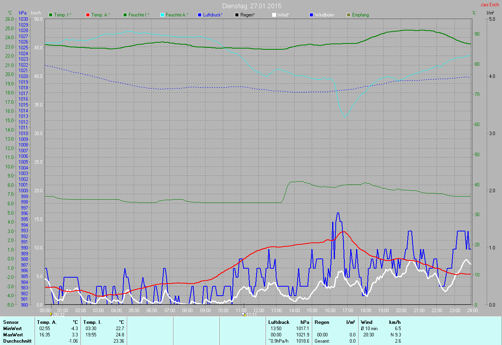Image resolution: width=502 pixels, height=345 pixels.
Task: Click the chart title Dienstag, 27.01.2015
Action: (x=252, y=6)
